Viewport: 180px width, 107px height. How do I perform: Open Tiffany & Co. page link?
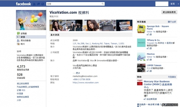pyautogui.click(x=153, y=40)
